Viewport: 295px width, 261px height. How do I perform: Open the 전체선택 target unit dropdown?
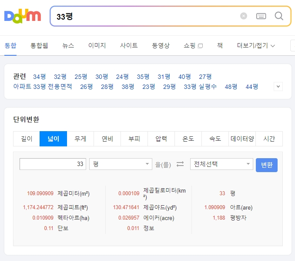pos(221,164)
